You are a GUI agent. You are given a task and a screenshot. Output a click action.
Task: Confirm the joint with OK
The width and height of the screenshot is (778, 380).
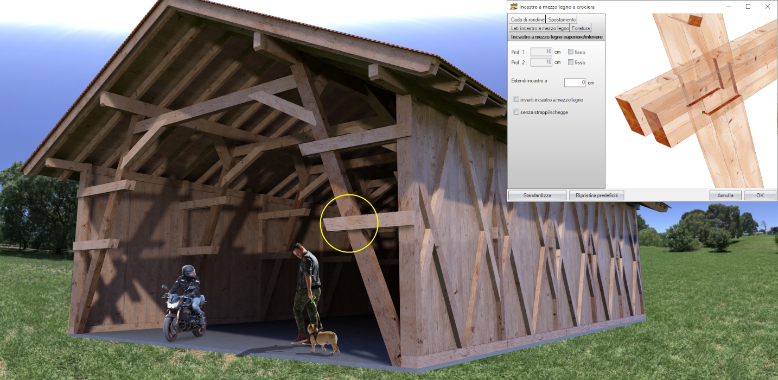(760, 195)
